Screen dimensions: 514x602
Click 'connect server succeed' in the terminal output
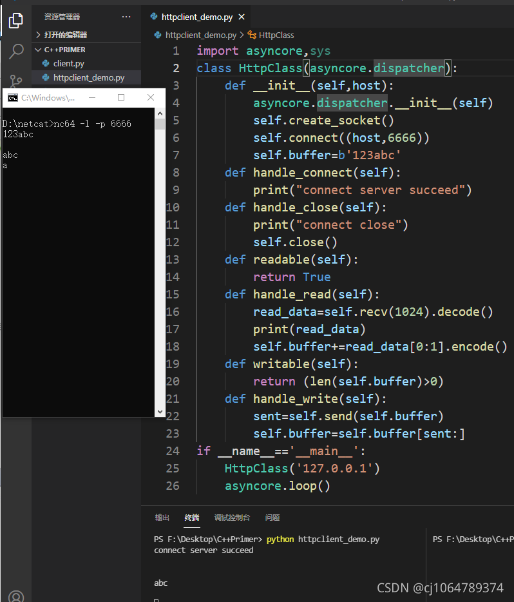point(204,550)
